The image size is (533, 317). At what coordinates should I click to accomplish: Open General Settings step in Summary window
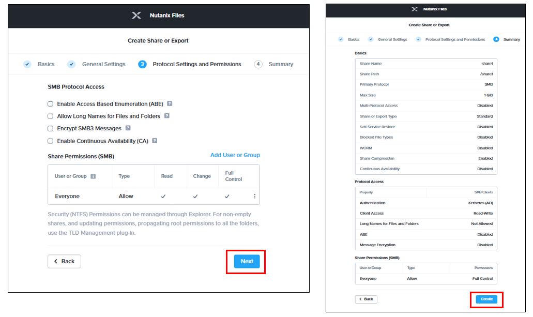click(392, 39)
